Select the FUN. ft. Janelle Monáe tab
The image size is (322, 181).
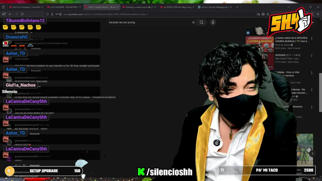[x=102, y=7]
